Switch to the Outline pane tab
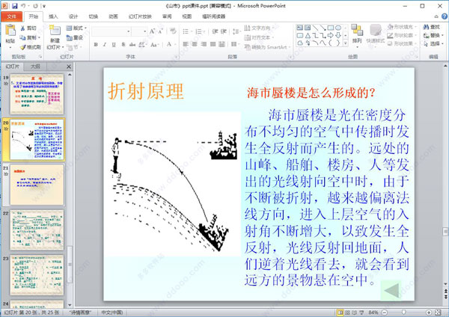Image resolution: width=449 pixels, height=317 pixels. (x=35, y=67)
